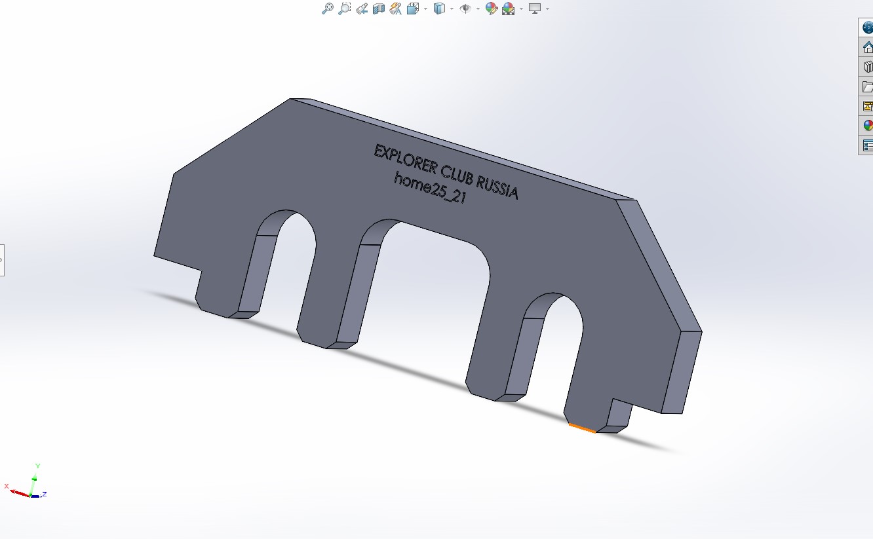
Task: Select the orange highlighted bottom edge
Action: [582, 428]
